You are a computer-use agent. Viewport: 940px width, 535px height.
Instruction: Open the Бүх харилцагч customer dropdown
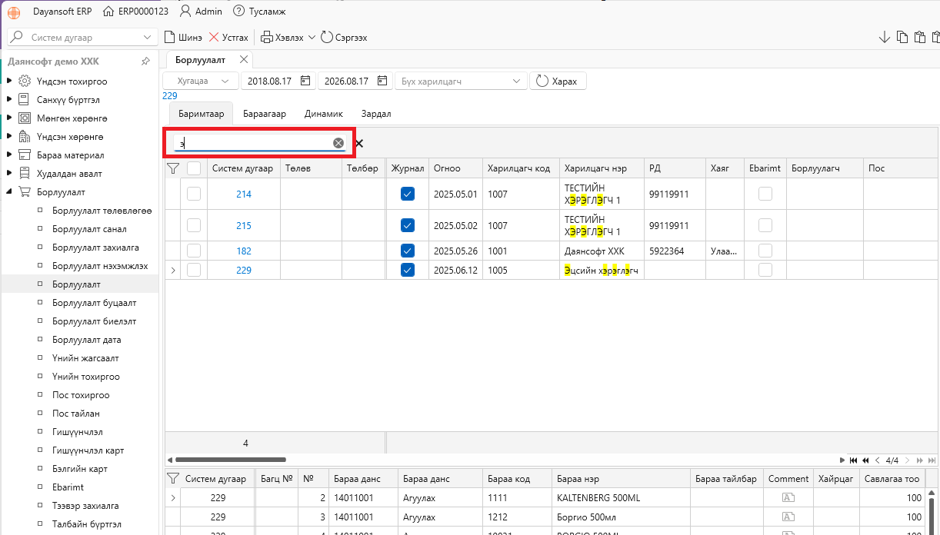click(461, 81)
